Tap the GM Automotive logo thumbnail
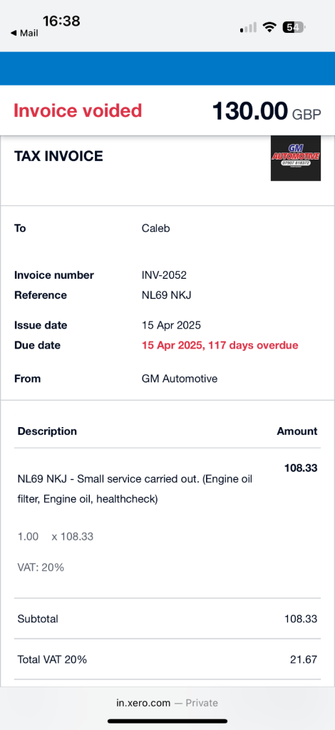The width and height of the screenshot is (335, 730). (296, 158)
